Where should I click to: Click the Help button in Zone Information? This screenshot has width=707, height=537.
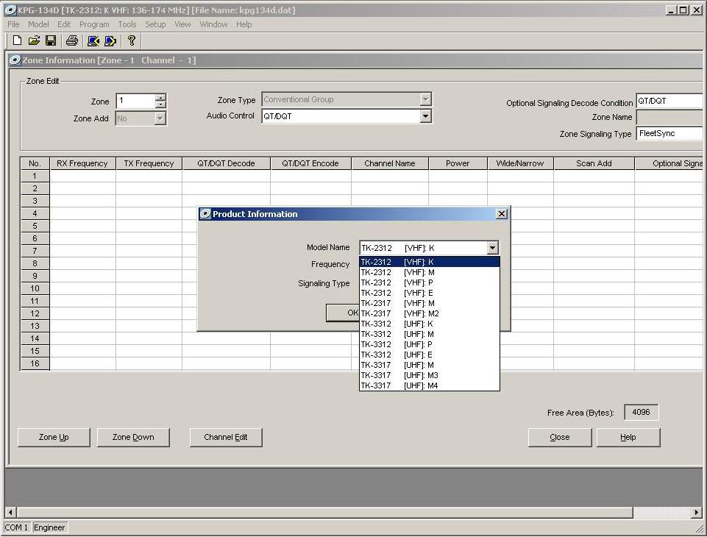coord(628,437)
